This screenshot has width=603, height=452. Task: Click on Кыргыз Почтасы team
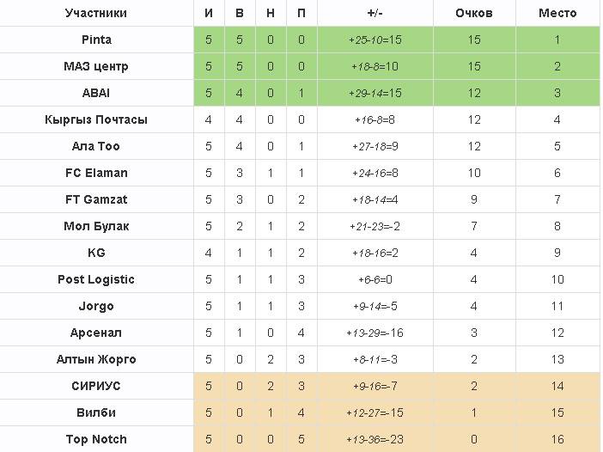tap(96, 119)
